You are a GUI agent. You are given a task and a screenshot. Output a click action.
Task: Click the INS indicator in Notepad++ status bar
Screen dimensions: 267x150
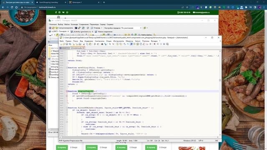[x=217, y=141]
